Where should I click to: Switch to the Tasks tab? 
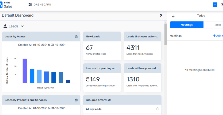click(213, 25)
